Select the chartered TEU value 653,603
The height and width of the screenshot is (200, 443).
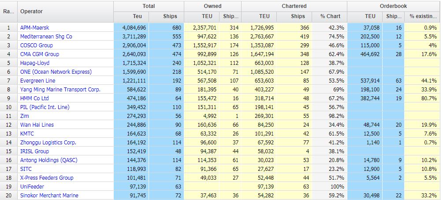click(264, 81)
